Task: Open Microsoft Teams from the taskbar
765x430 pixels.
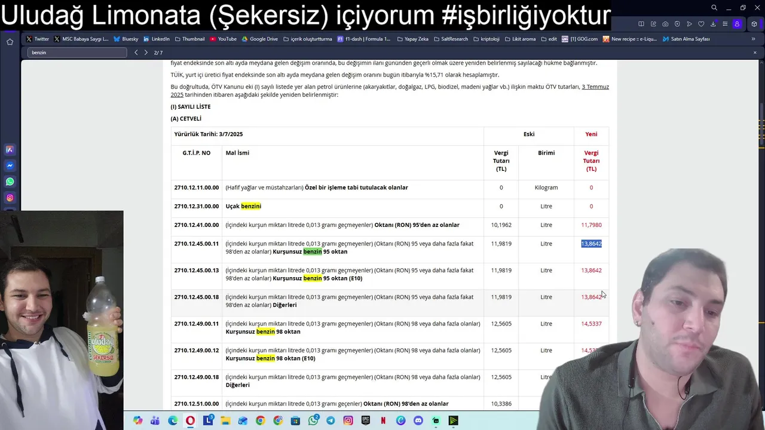Action: [x=155, y=420]
